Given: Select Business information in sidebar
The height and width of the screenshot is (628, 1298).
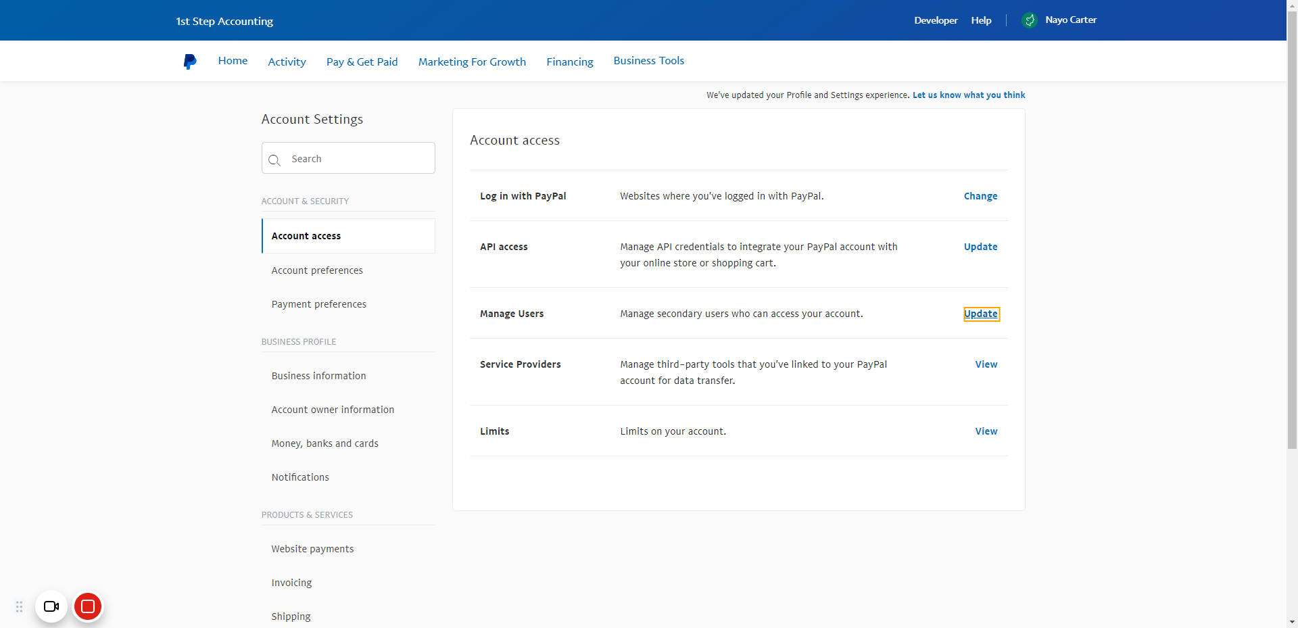Looking at the screenshot, I should click(x=318, y=376).
